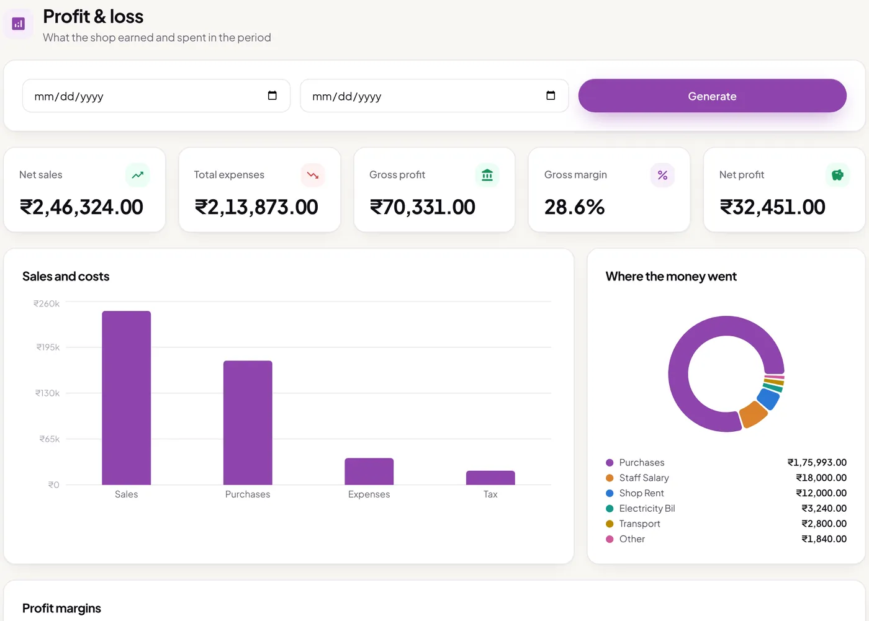Click the Profit & loss page subtitle
Screen dimensions: 869x621
coord(157,38)
